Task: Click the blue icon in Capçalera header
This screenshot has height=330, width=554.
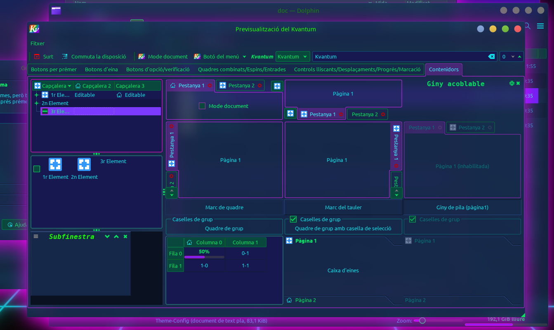Action: (38, 86)
